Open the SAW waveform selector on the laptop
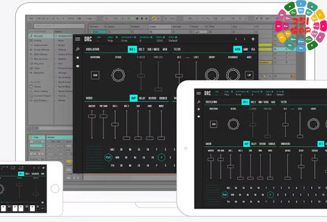 (x=95, y=75)
